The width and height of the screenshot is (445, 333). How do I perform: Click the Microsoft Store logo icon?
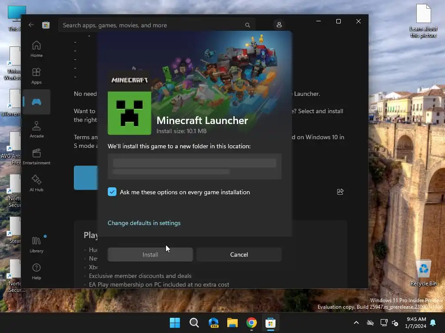click(x=46, y=25)
